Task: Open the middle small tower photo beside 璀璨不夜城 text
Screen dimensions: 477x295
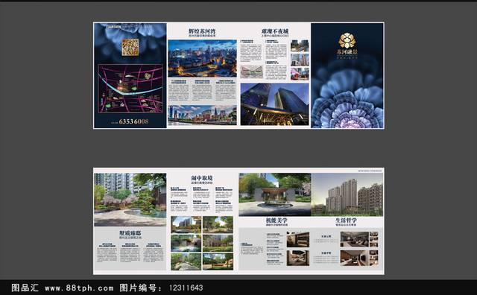Action: pos(300,60)
